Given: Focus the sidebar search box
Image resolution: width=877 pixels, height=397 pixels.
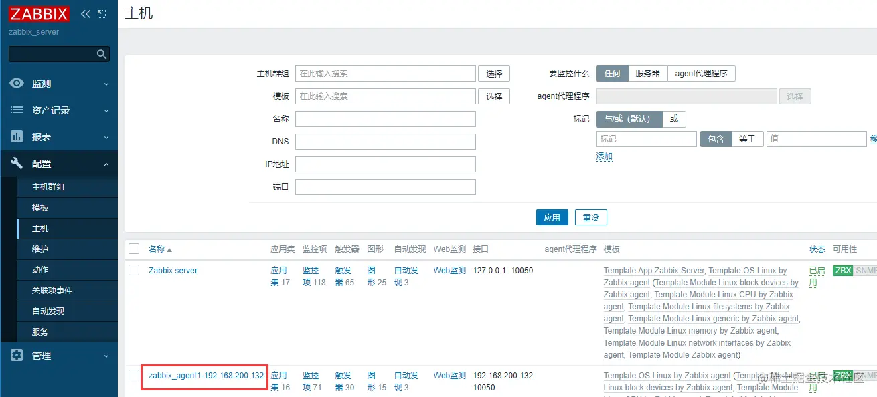Looking at the screenshot, I should click(59, 54).
